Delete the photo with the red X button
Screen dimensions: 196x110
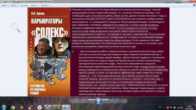pos(124,101)
